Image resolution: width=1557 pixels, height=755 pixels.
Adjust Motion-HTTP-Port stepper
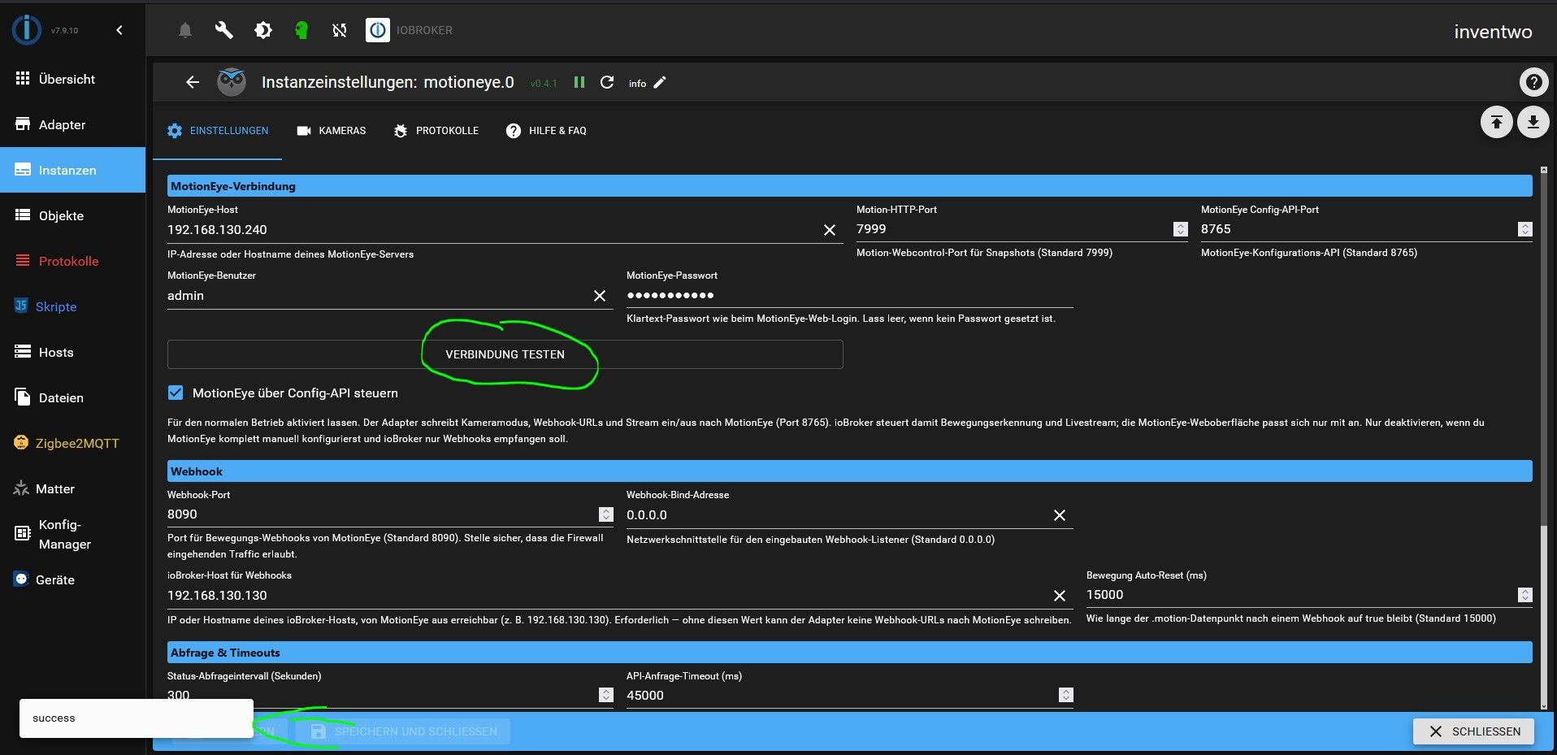coord(1180,229)
